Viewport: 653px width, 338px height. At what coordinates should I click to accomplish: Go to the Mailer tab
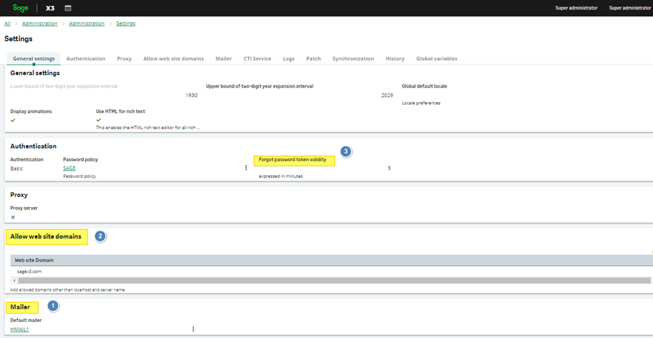click(224, 59)
